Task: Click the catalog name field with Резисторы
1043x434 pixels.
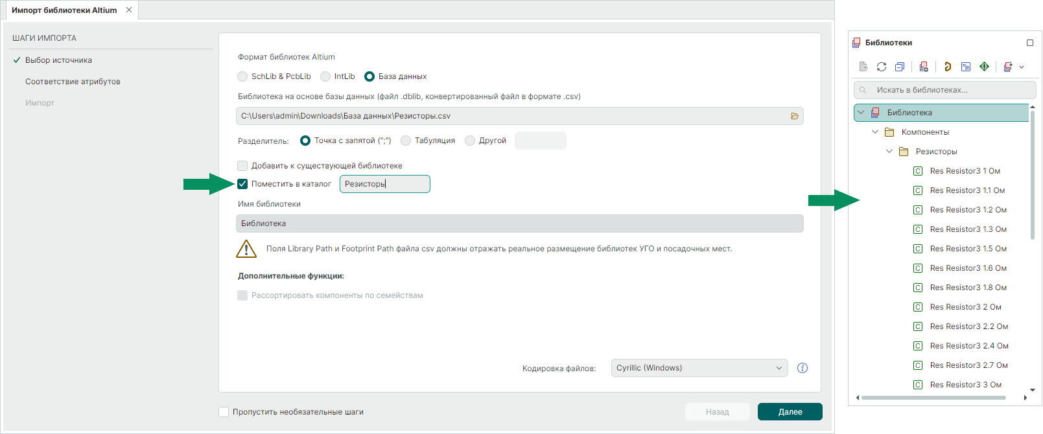Action: 385,184
